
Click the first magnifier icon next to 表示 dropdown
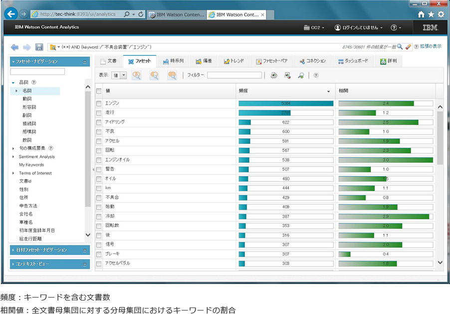pyautogui.click(x=136, y=75)
